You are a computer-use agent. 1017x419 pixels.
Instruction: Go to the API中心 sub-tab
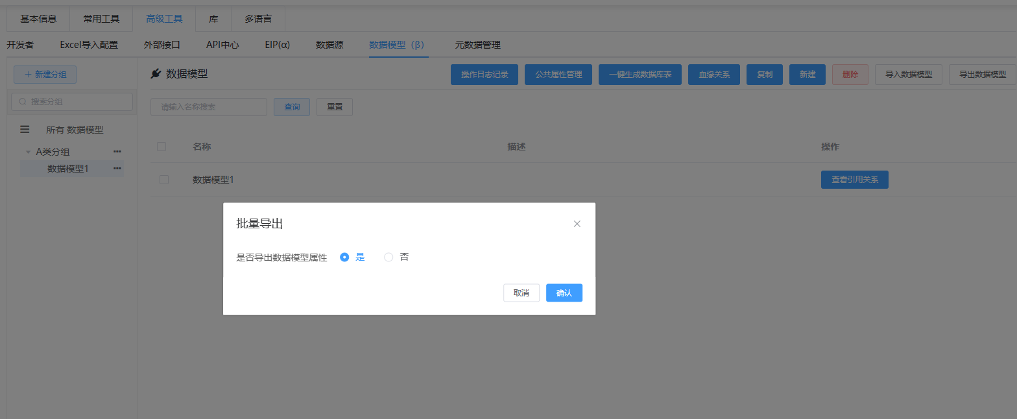click(222, 45)
